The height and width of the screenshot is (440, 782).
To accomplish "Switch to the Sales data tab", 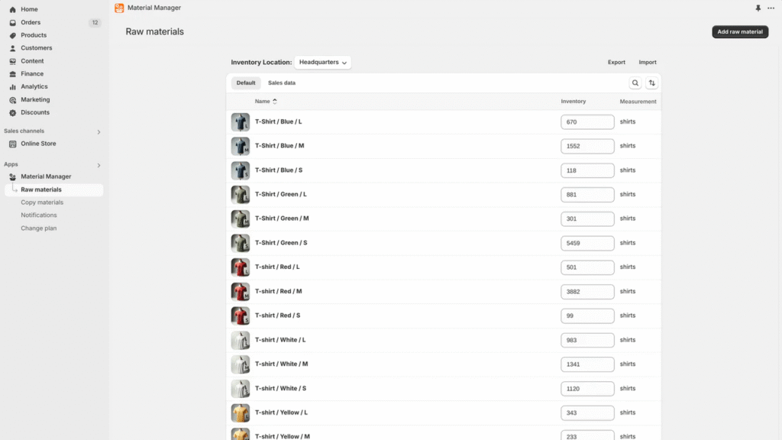I will (x=282, y=83).
